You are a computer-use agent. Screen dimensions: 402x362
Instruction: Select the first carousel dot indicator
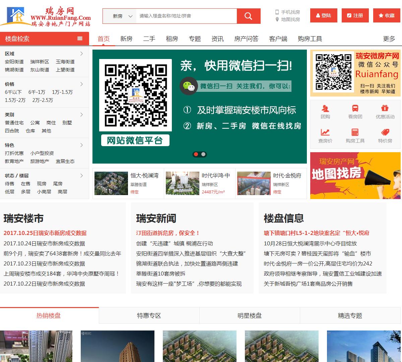tap(196, 154)
